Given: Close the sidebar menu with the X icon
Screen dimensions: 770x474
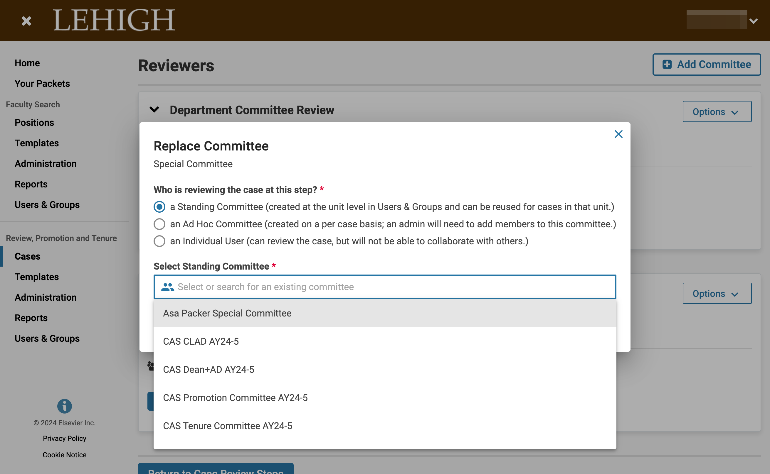Looking at the screenshot, I should 26,21.
